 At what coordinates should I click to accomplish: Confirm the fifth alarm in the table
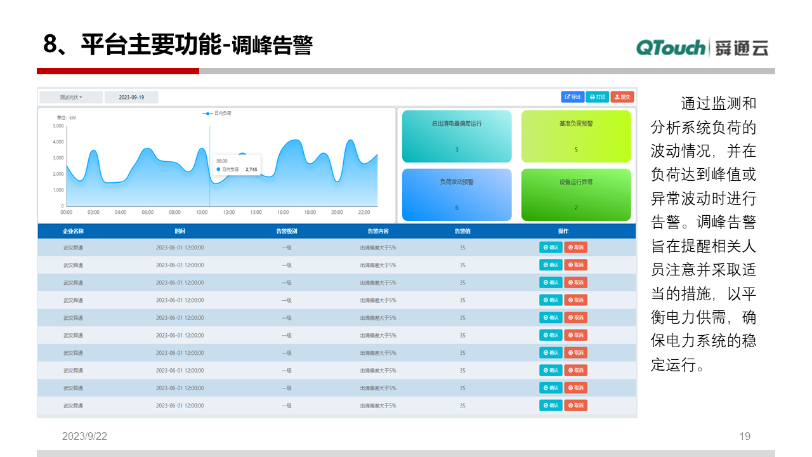click(x=551, y=317)
